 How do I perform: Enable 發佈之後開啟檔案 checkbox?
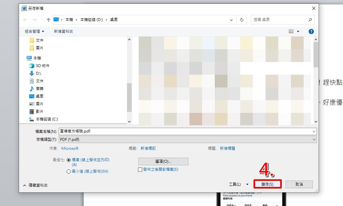[x=140, y=169]
